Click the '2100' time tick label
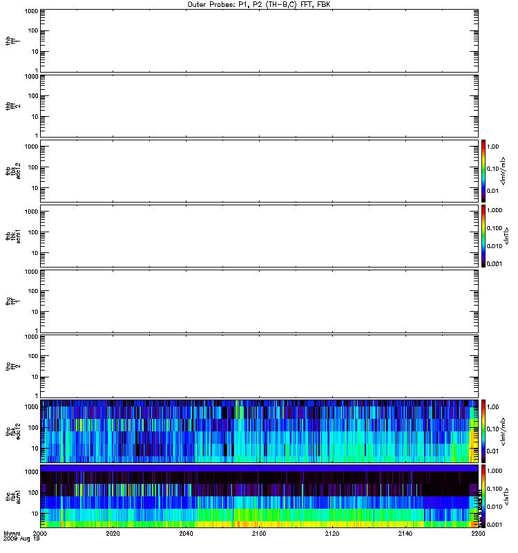 pyautogui.click(x=259, y=533)
